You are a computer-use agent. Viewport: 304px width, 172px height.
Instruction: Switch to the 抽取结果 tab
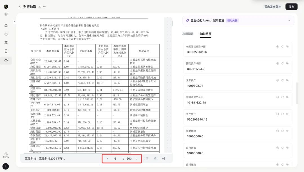(x=205, y=34)
